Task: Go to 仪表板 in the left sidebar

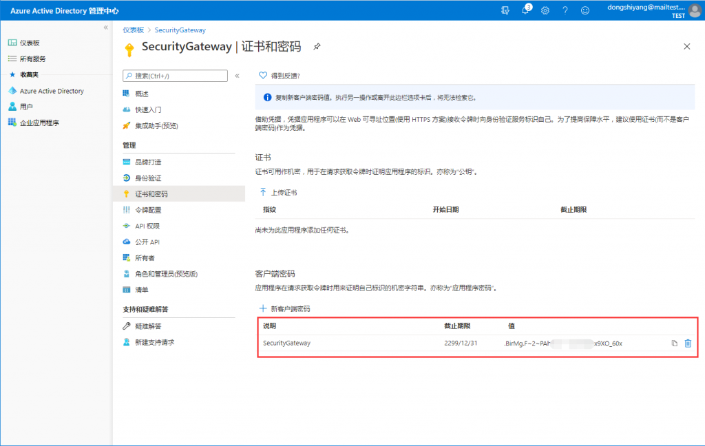Action: point(30,43)
